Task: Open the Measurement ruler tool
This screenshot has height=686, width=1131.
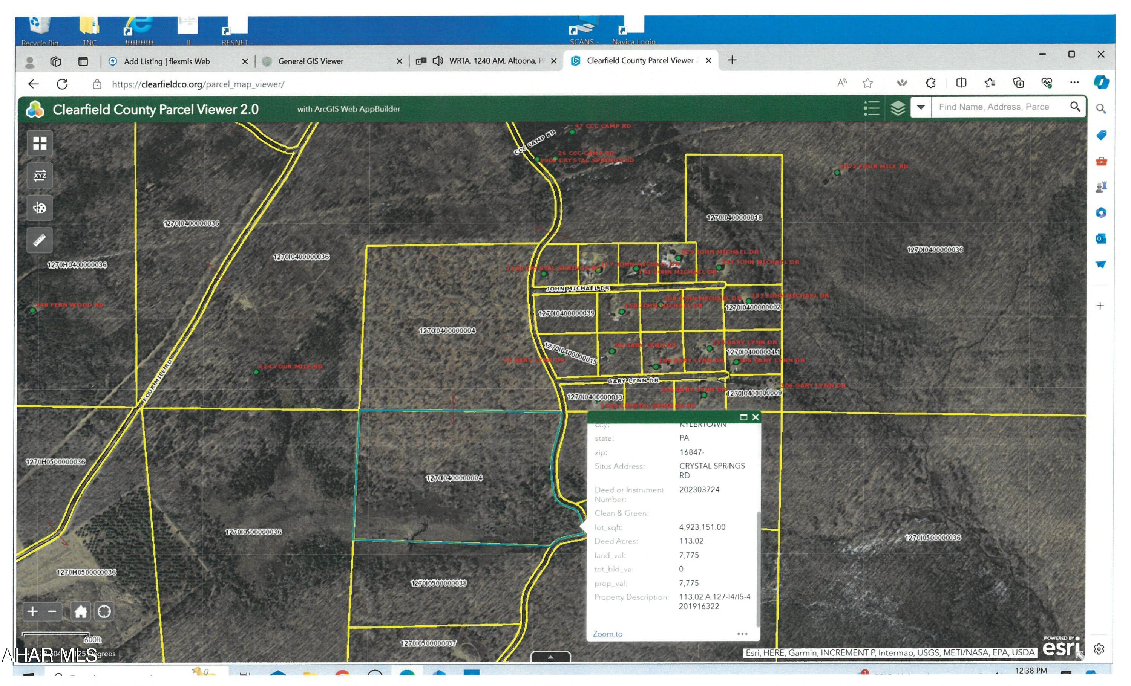Action: 40,240
